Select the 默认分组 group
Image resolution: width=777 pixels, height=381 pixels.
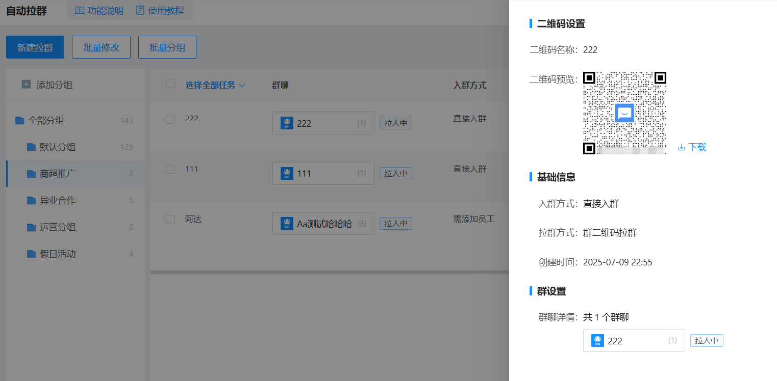coord(76,147)
